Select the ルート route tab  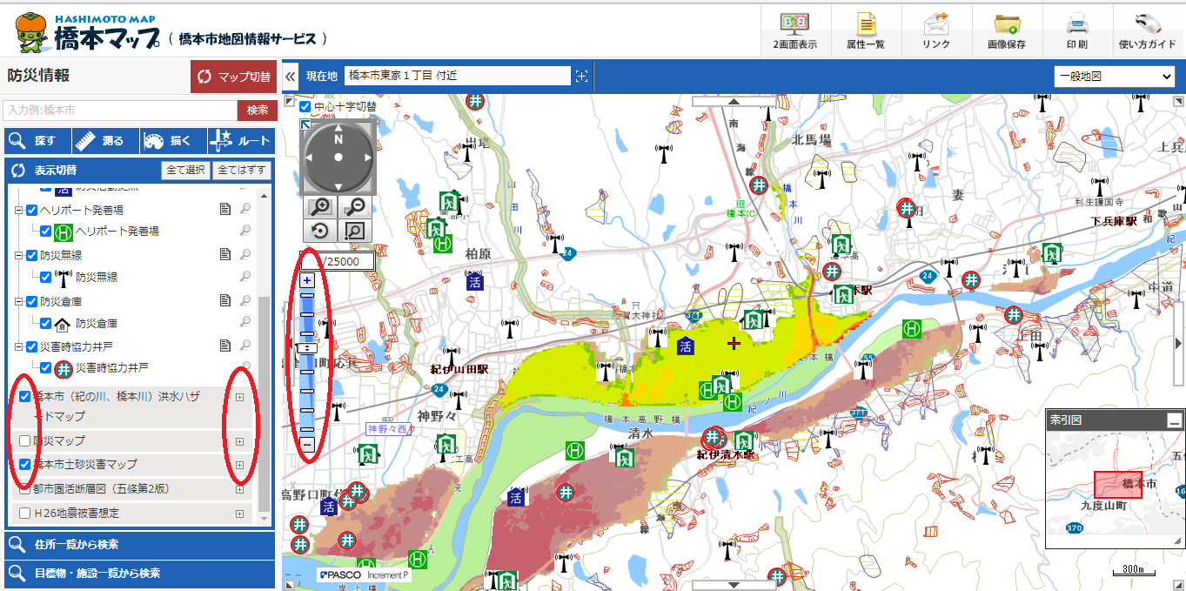pyautogui.click(x=241, y=141)
